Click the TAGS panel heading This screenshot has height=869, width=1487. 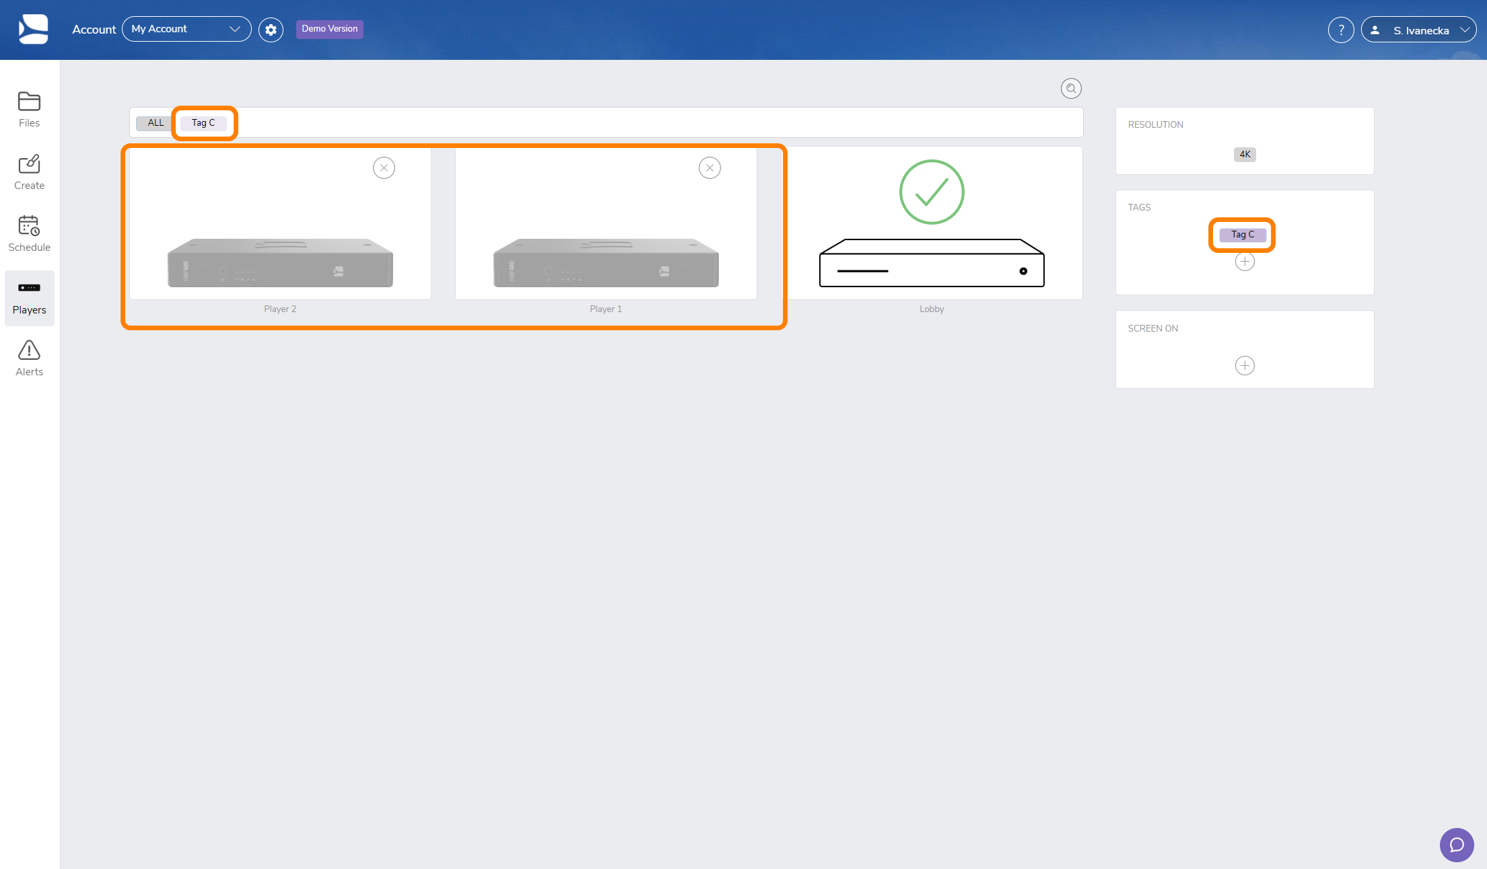click(x=1139, y=207)
